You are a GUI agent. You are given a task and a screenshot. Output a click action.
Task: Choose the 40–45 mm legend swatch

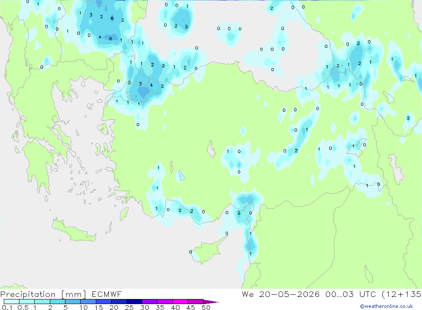(180, 302)
